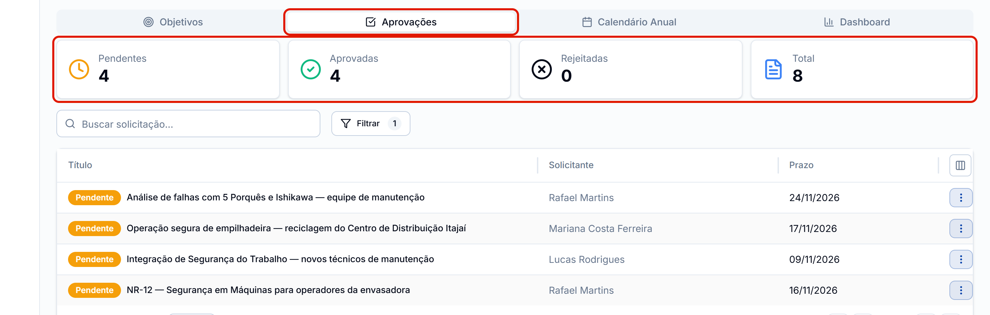Select the Aprovações tab

tap(401, 22)
